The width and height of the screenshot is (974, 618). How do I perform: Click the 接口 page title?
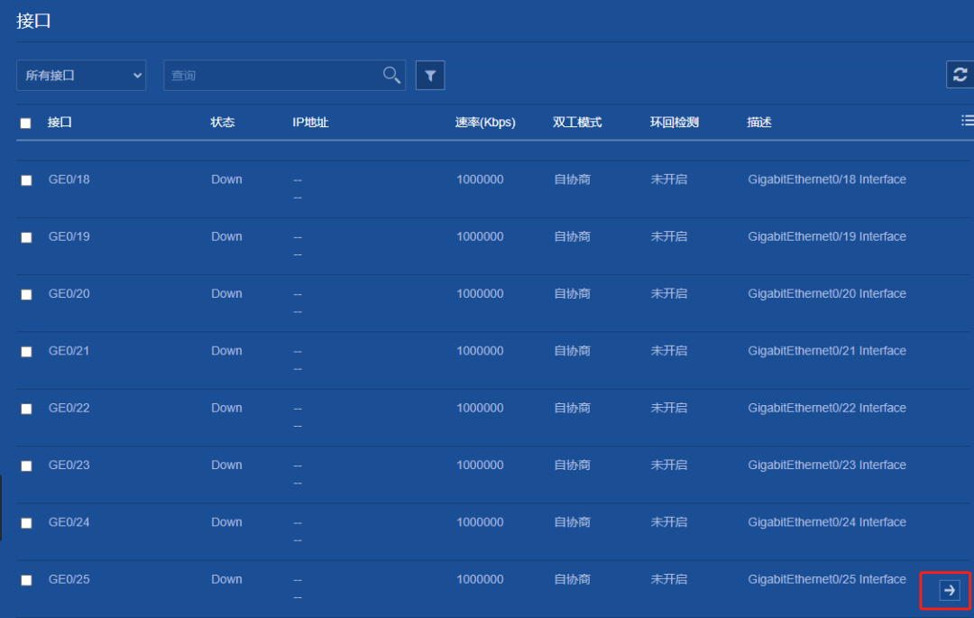click(x=33, y=21)
